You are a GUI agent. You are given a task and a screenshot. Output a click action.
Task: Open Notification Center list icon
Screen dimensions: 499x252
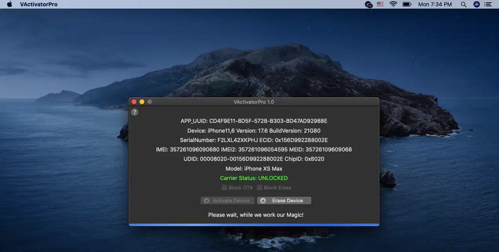pos(488,4)
